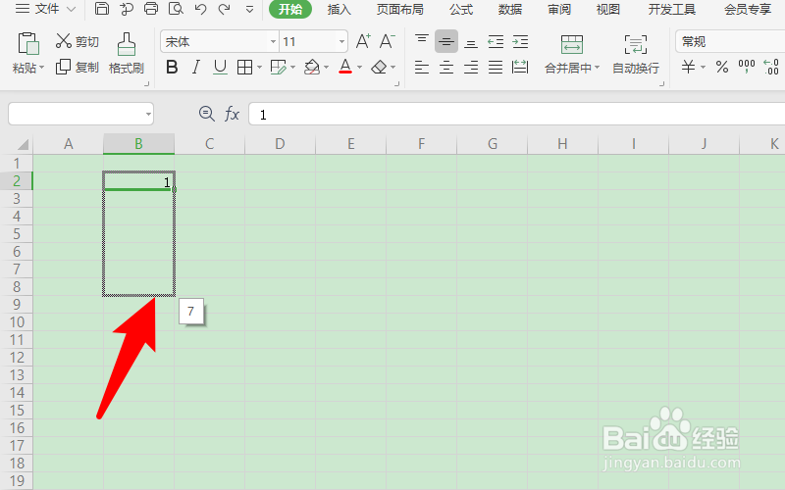Toggle vertical middle alignment
The image size is (785, 490).
446,41
